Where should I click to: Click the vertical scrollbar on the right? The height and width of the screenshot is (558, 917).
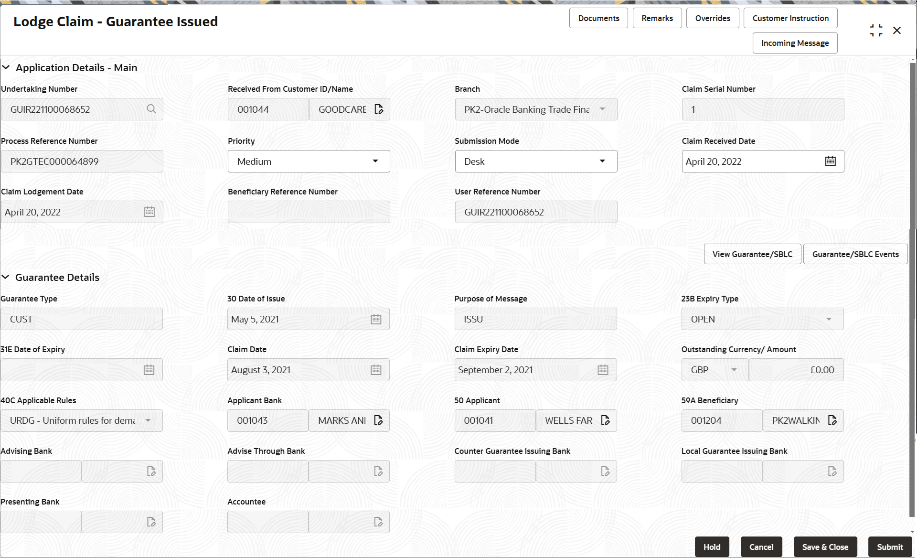pyautogui.click(x=912, y=287)
